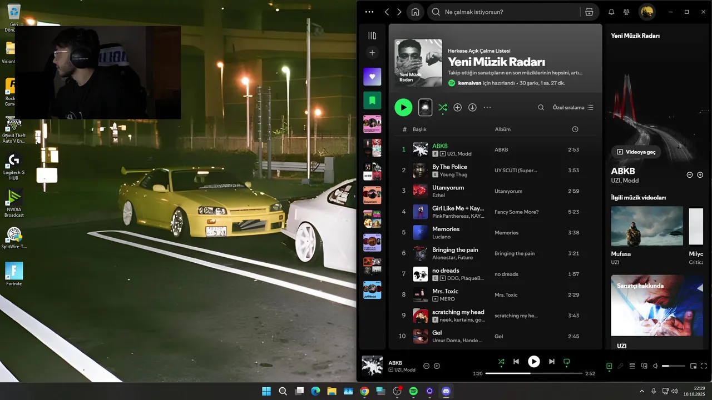
Task: Open the Fortnite desktop shortcut
Action: coord(14,274)
